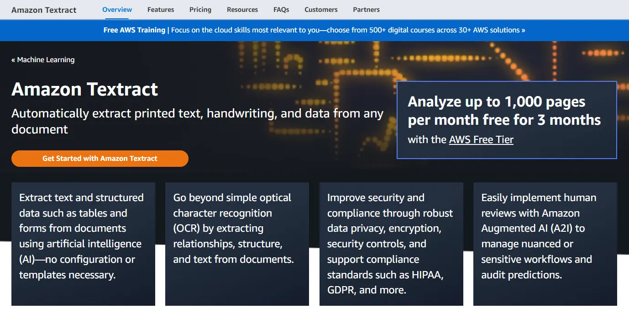Follow the AWS Free Tier link

tap(481, 140)
